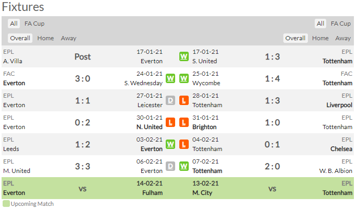Image resolution: width=356 pixels, height=209 pixels.
Task: Click the L badge next to Brighton
Action: point(184,122)
